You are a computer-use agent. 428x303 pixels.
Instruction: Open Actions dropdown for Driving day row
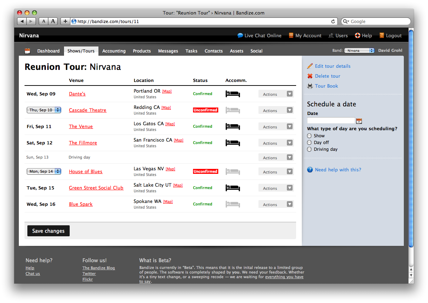click(276, 158)
